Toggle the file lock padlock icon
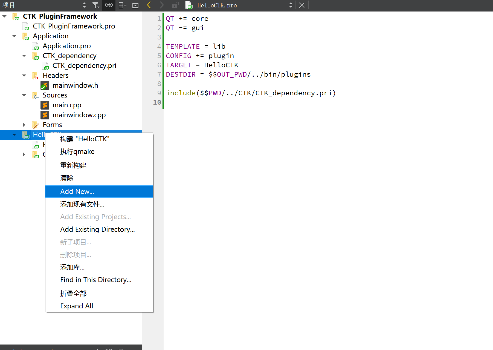 [x=175, y=5]
